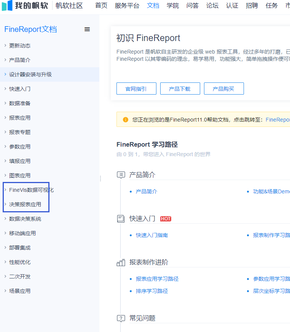Screen dimensions: 290x332
Task: Expand the 报表专题 chevron
Action: click(x=5, y=132)
